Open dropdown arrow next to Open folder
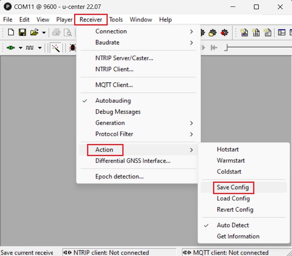Viewport: 292px width, 256px height. [x=43, y=32]
